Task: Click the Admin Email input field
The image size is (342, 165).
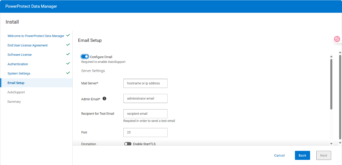Action: point(145,98)
